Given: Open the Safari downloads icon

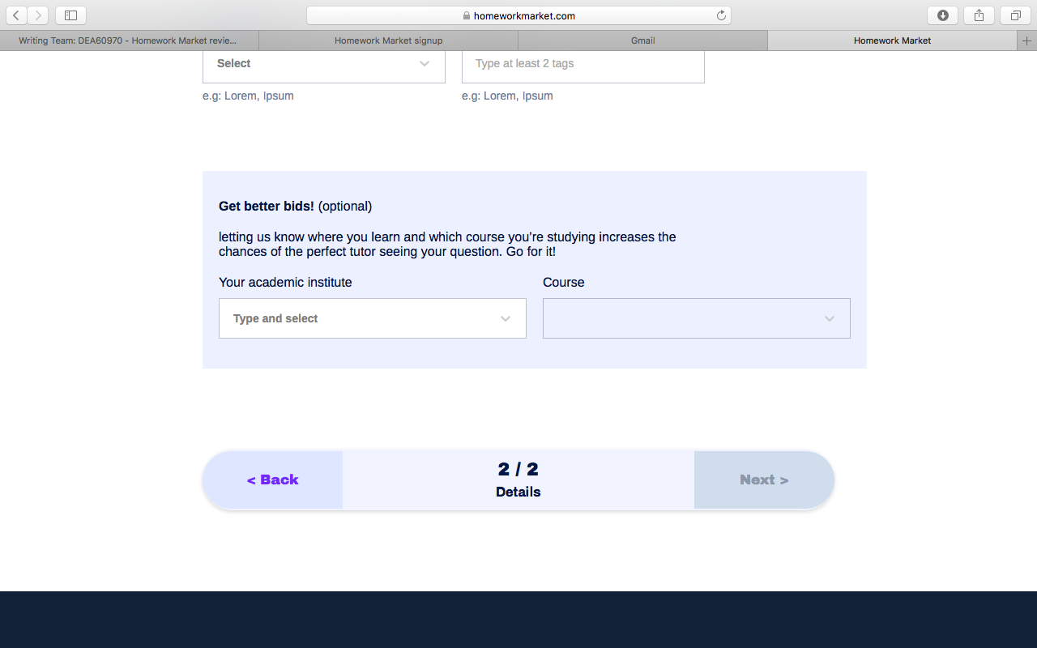Looking at the screenshot, I should click(x=942, y=15).
